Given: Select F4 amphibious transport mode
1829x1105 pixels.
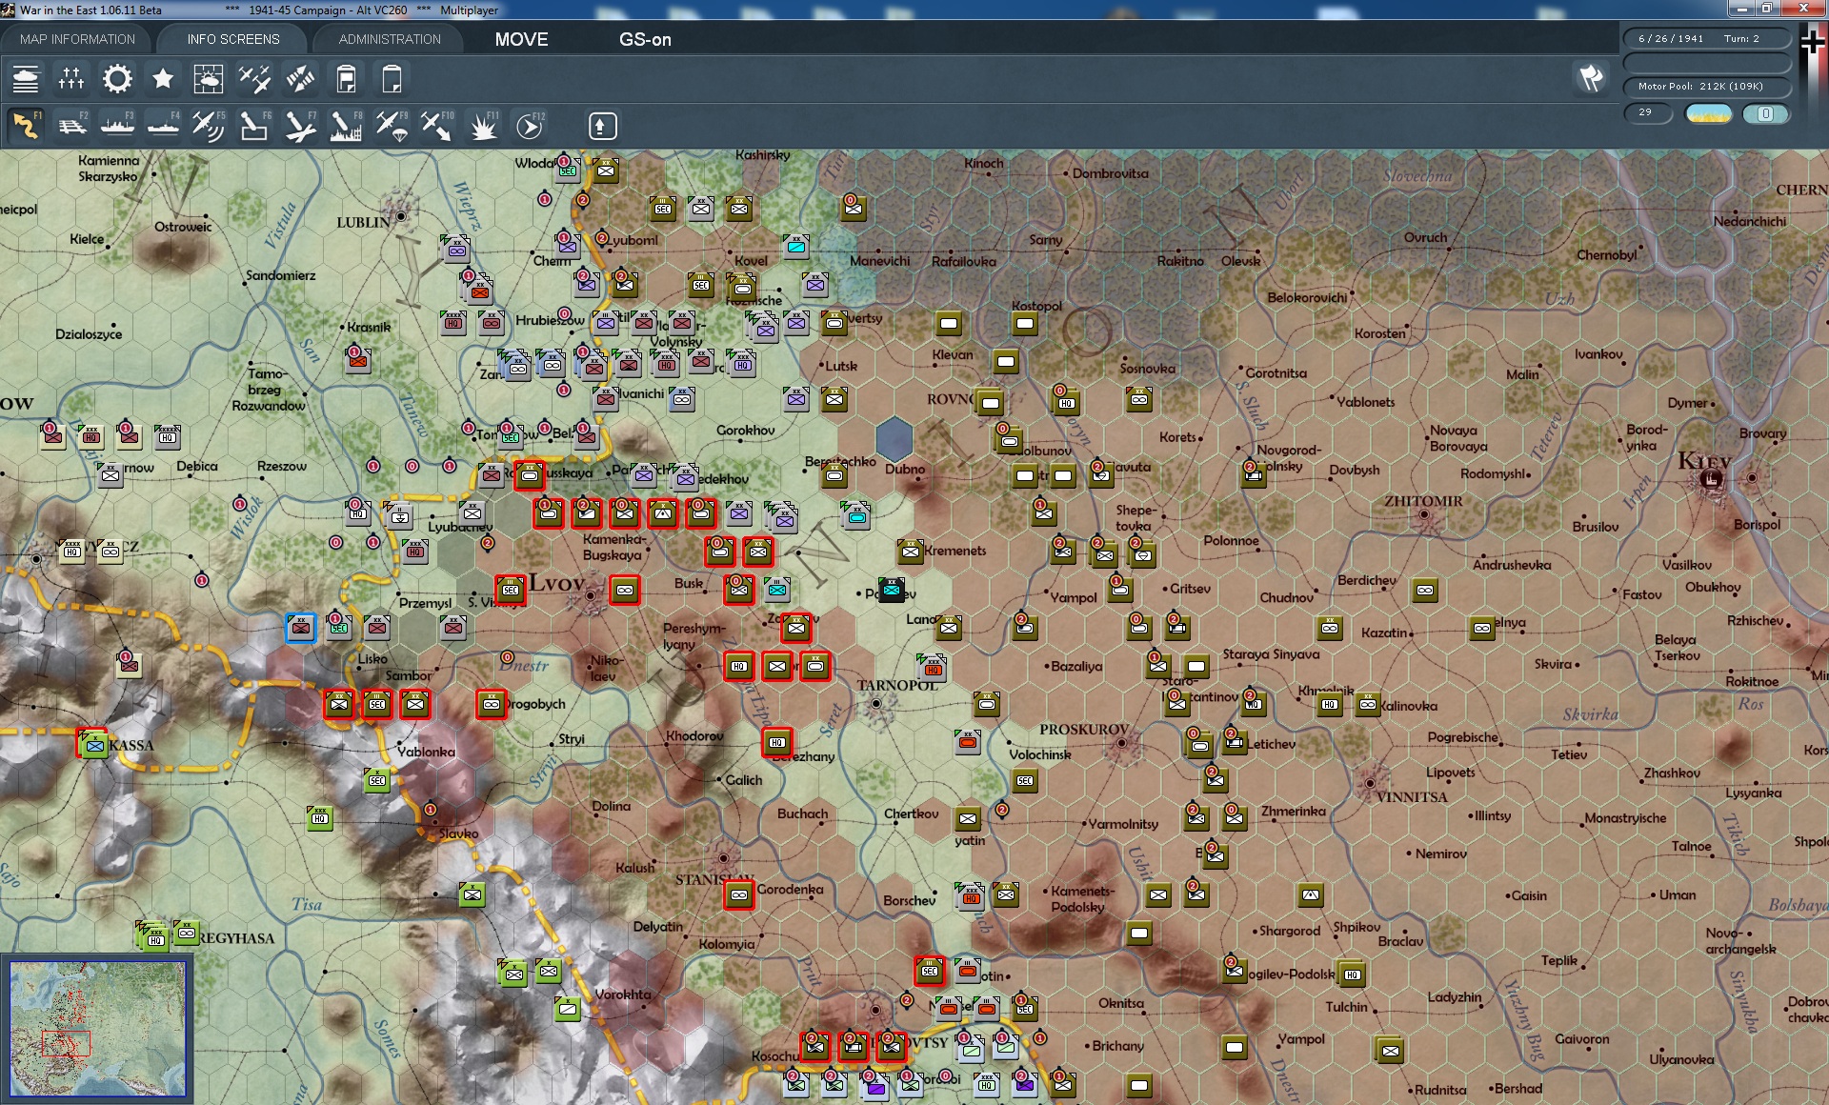Looking at the screenshot, I should click(x=163, y=126).
